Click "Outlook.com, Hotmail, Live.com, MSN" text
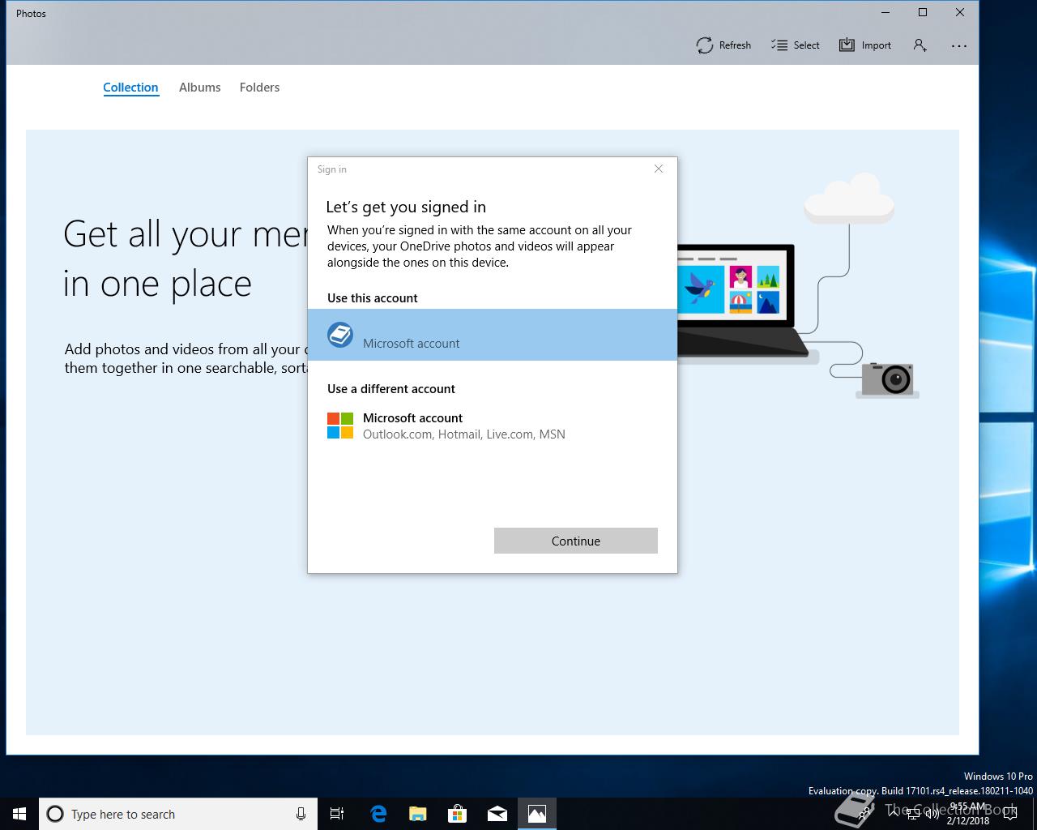 pyautogui.click(x=464, y=434)
